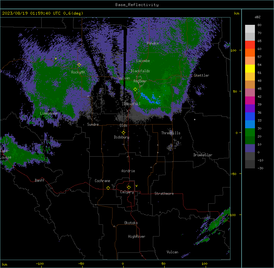Pick the pink swatch between 45 and 42
This screenshot has height=268, width=274.
250,93
